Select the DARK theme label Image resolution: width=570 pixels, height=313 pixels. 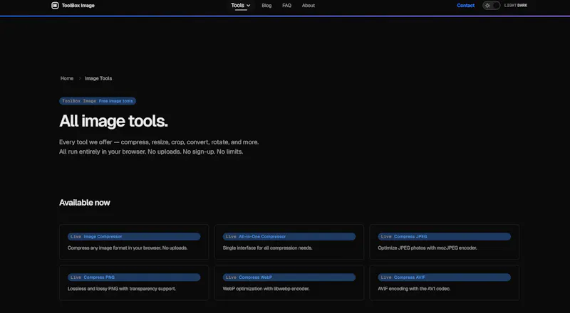point(522,6)
